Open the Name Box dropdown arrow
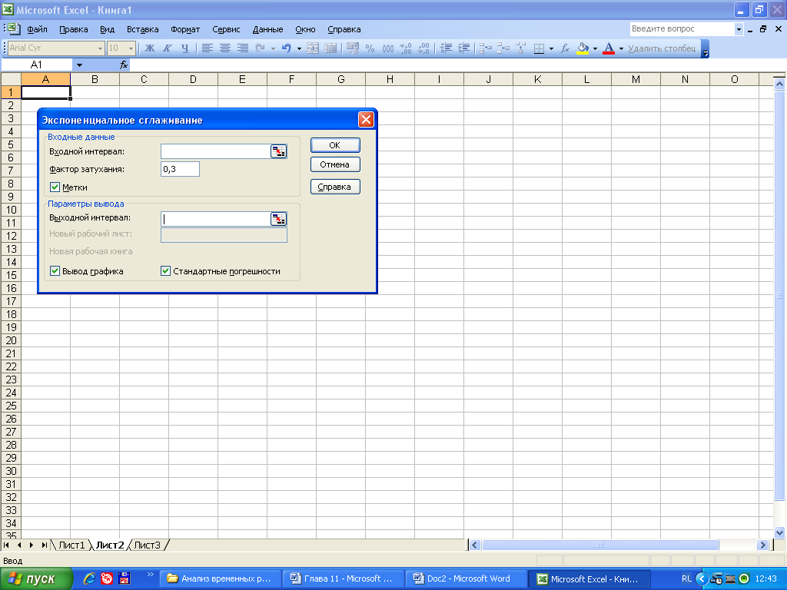 pos(79,65)
